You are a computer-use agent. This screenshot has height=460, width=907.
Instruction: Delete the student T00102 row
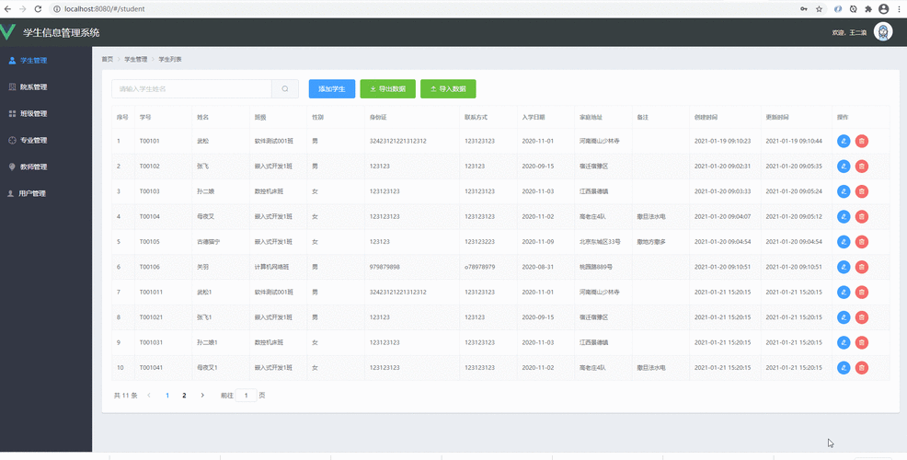(x=861, y=167)
